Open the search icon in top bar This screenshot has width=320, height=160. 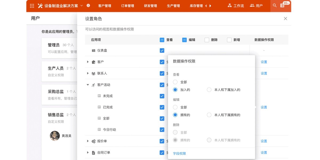click(274, 5)
